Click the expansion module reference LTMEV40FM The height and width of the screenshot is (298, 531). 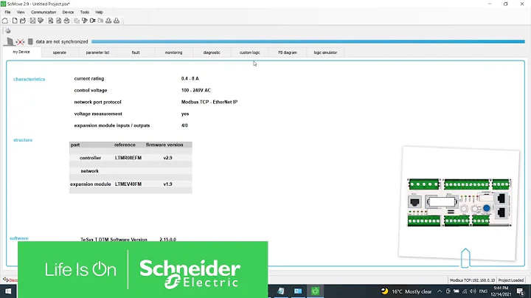pos(128,184)
